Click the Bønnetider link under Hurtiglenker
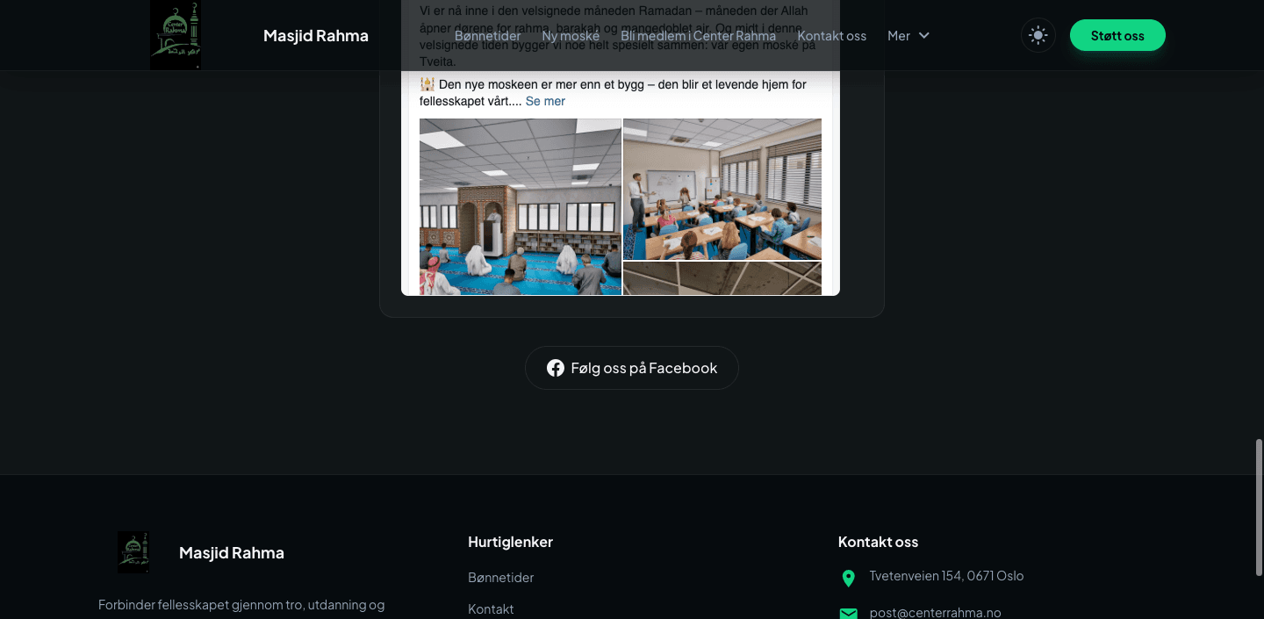 500,577
